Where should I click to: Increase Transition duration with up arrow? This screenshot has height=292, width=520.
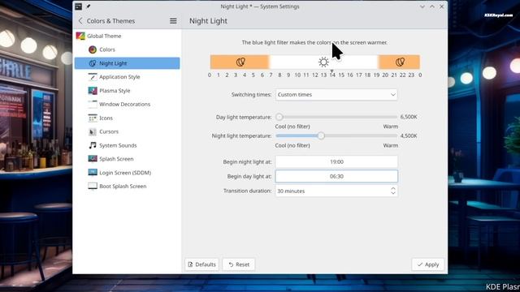[x=393, y=189]
